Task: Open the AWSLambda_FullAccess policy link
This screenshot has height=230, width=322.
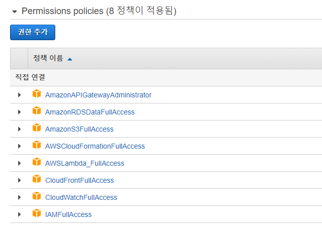Action: (84, 163)
